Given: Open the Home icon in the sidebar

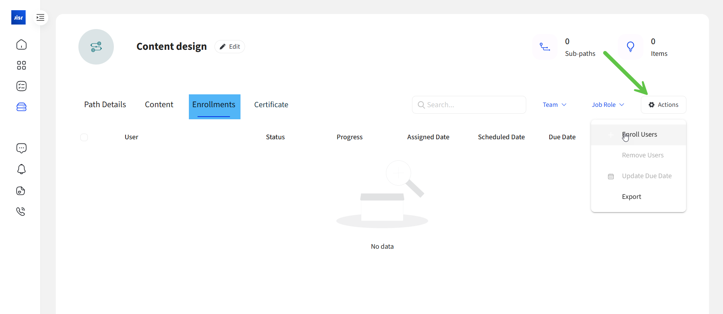Looking at the screenshot, I should 21,45.
